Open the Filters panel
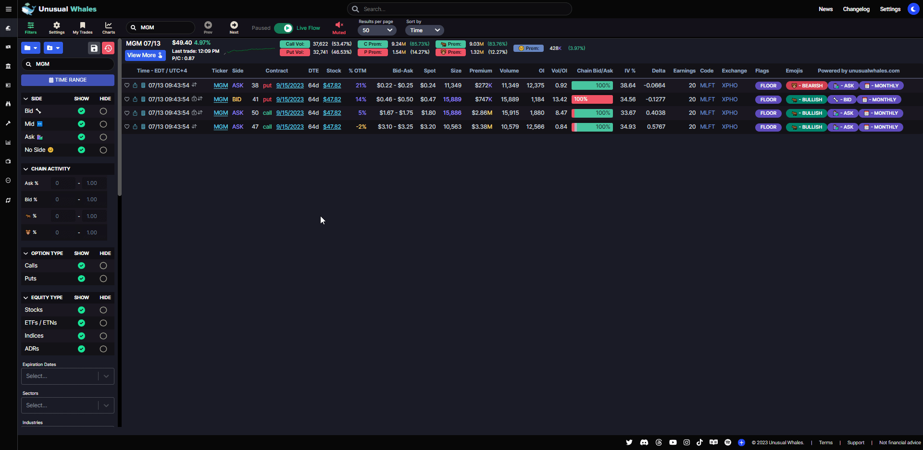923x450 pixels. pyautogui.click(x=31, y=28)
